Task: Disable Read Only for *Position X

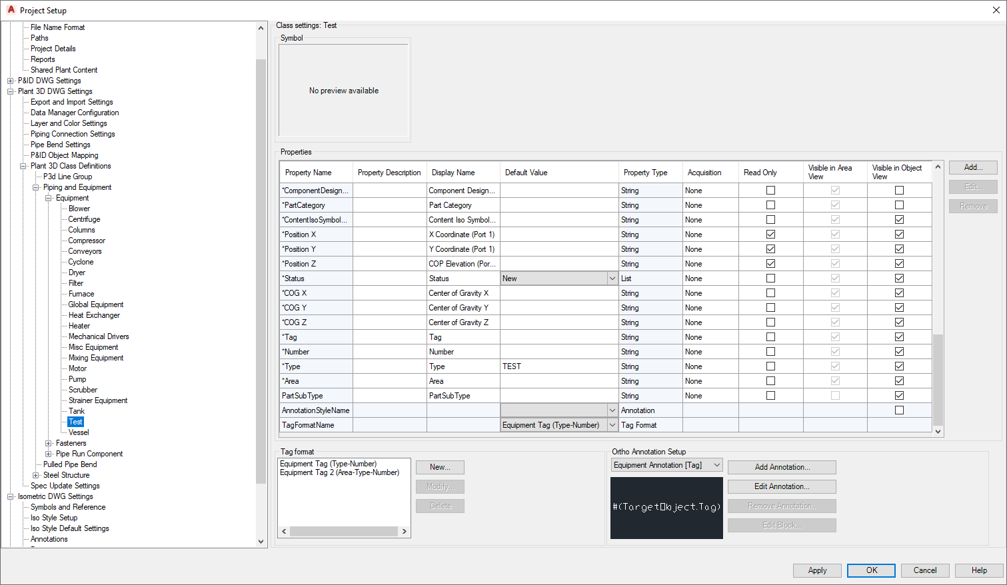Action: click(770, 234)
